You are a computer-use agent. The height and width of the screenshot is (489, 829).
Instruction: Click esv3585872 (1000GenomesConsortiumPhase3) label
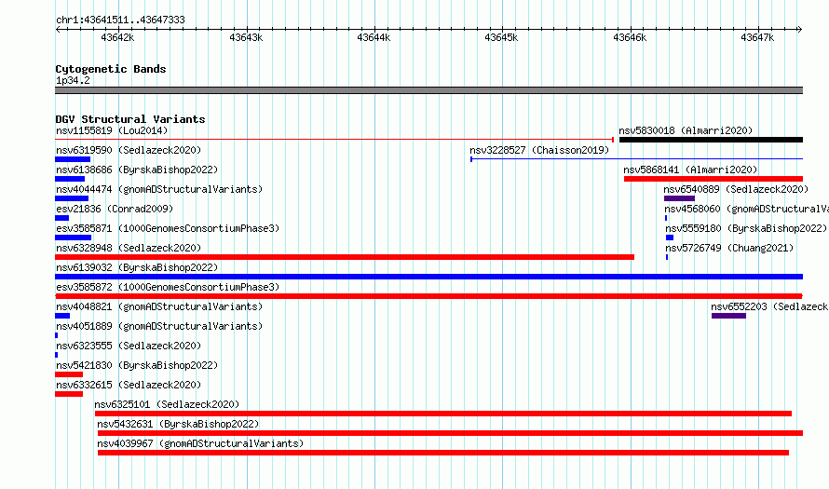tap(168, 287)
